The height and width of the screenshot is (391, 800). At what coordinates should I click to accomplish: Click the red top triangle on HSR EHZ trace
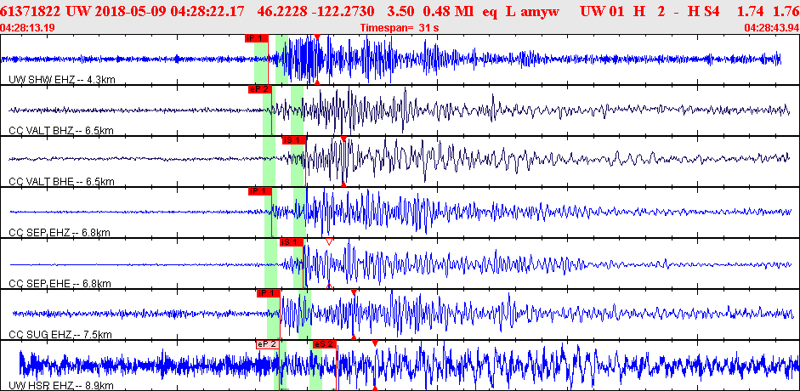coord(374,343)
